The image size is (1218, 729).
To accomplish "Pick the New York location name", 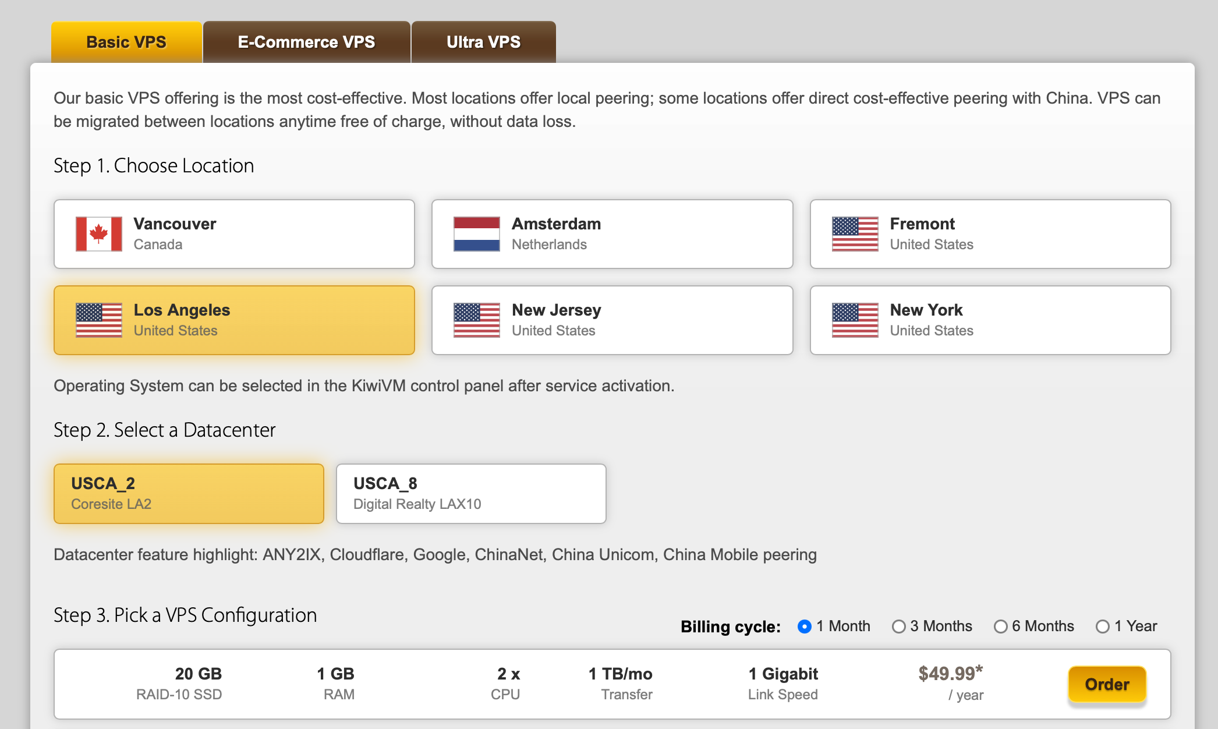I will (926, 310).
